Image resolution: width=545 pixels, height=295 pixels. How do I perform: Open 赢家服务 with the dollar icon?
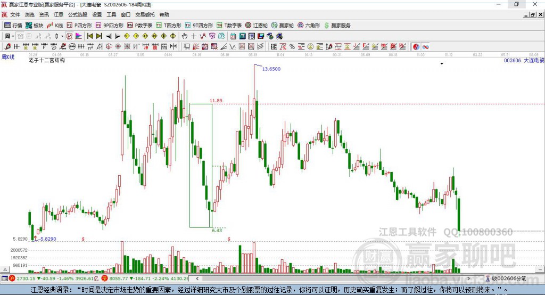point(337,26)
